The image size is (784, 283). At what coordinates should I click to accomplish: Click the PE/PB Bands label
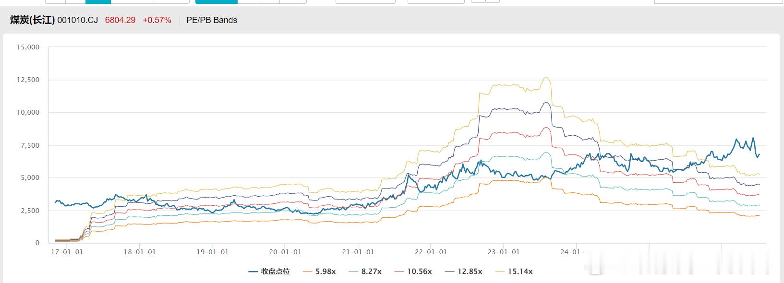[x=212, y=20]
